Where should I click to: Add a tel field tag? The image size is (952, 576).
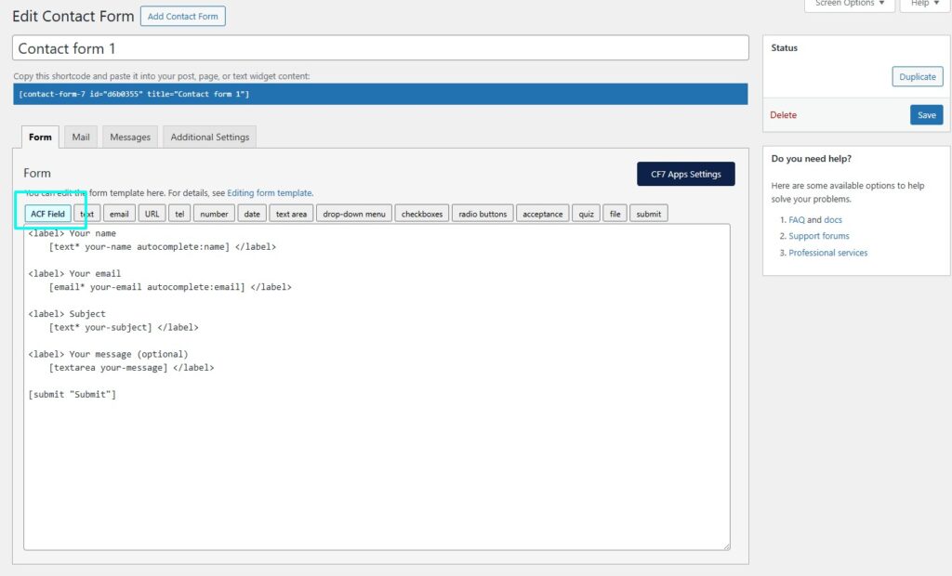point(180,214)
